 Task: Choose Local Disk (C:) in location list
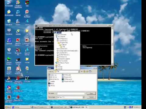[x=62, y=41]
